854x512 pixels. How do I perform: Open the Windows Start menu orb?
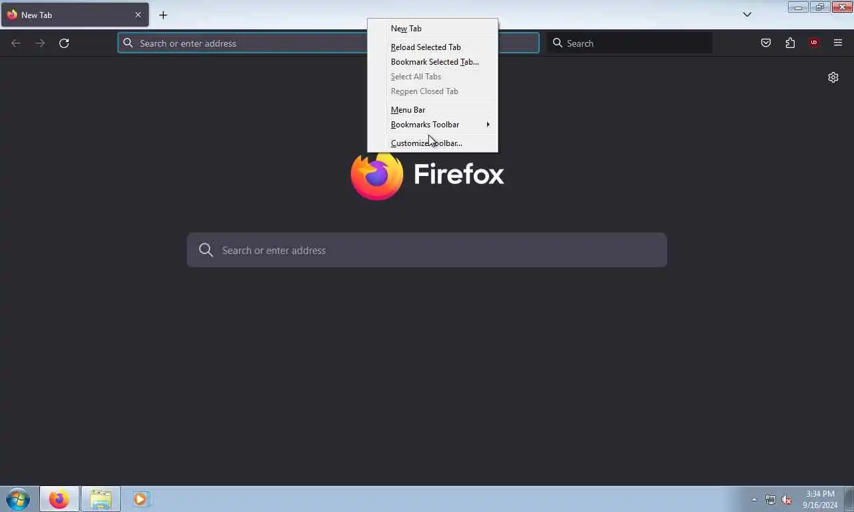point(17,499)
